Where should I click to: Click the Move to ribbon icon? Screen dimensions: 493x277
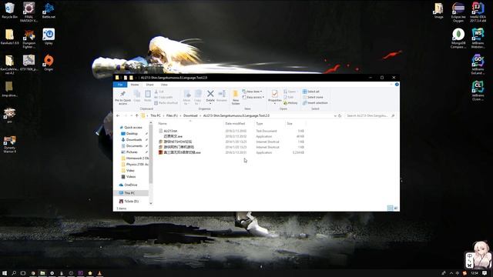186,98
